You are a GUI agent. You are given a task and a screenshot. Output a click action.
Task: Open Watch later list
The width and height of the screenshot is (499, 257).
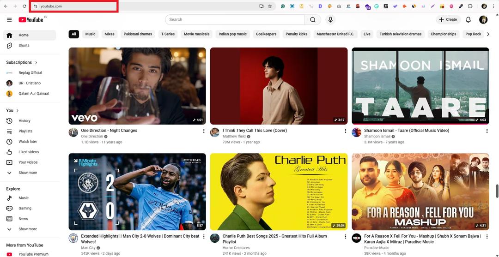30,142
